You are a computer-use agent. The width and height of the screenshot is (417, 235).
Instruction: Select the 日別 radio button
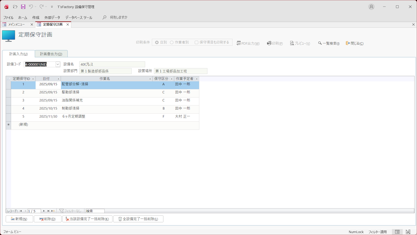[x=157, y=42]
